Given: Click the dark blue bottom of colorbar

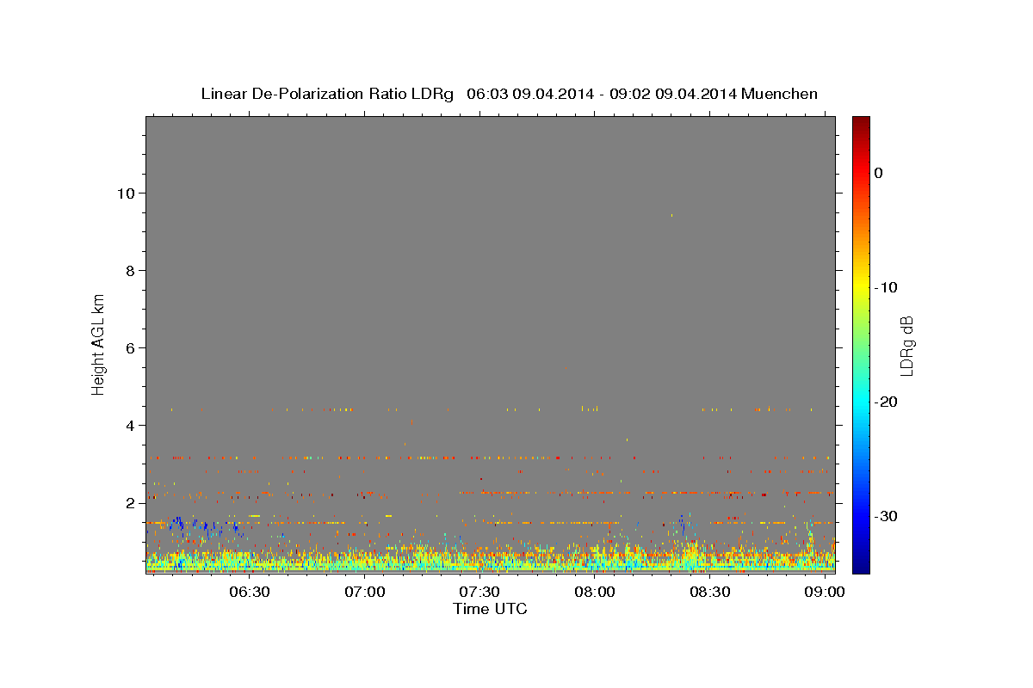Looking at the screenshot, I should tap(861, 566).
